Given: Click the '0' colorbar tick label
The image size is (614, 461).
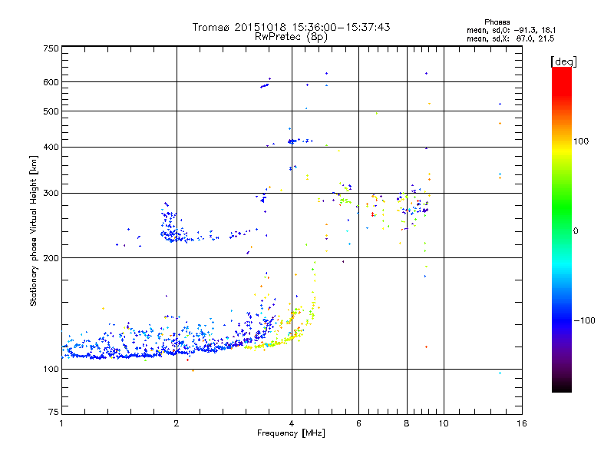Looking at the screenshot, I should click(576, 231).
